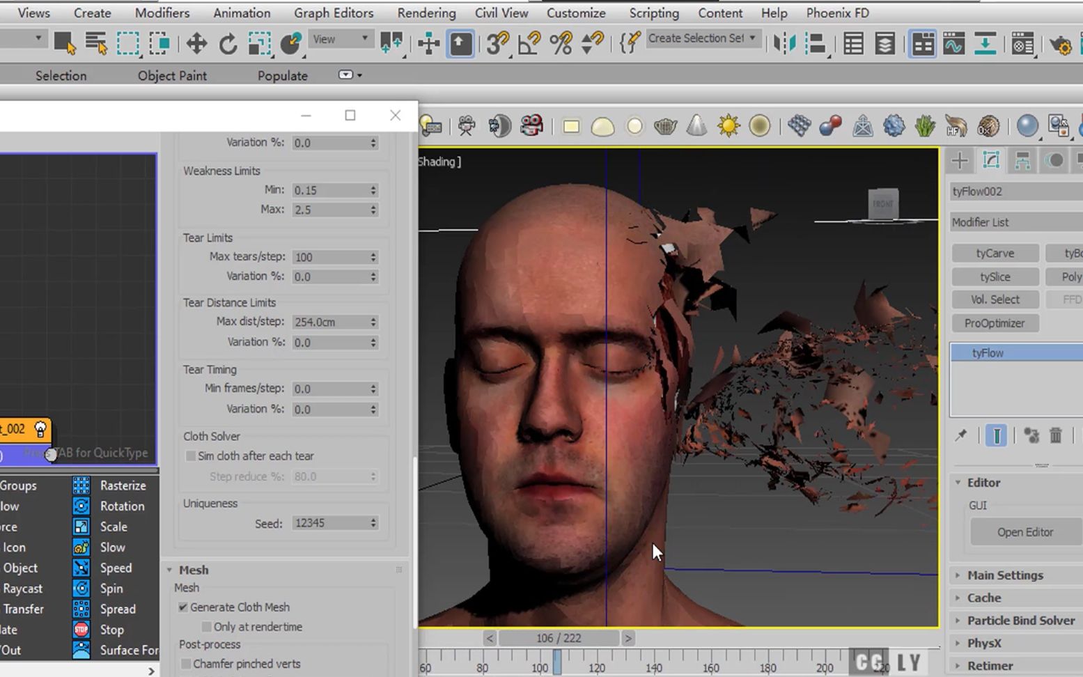
Task: Activate the Select and Rotate tool
Action: pos(228,42)
